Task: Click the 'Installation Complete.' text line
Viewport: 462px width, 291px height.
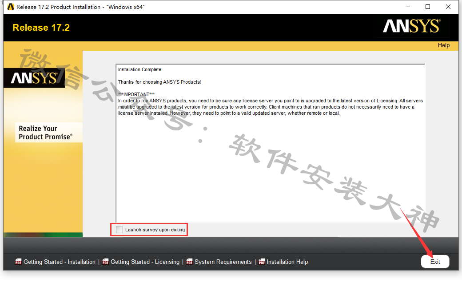Action: [x=140, y=70]
